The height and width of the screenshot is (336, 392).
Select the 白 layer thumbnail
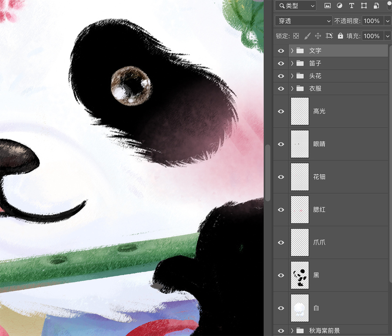coord(300,308)
